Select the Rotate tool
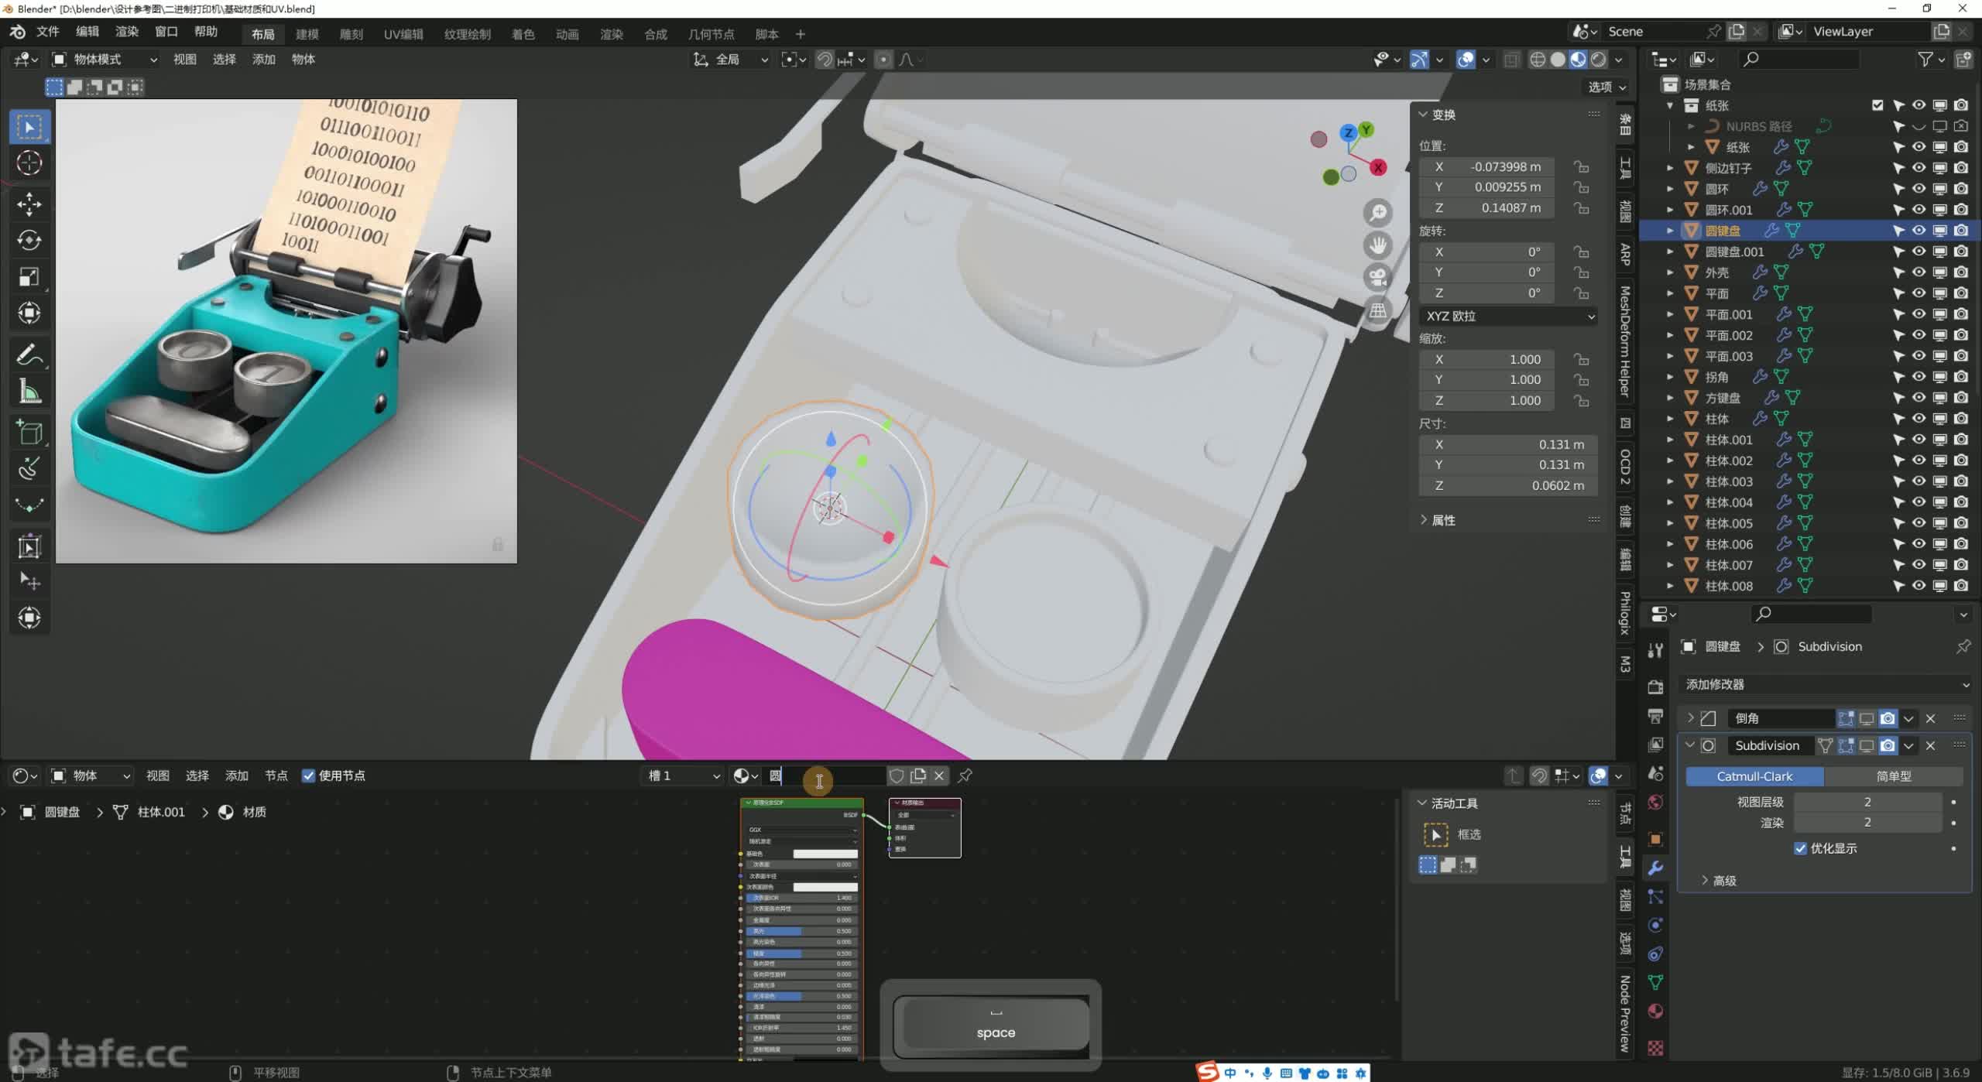Screen dimensions: 1982x1082 pos(29,240)
